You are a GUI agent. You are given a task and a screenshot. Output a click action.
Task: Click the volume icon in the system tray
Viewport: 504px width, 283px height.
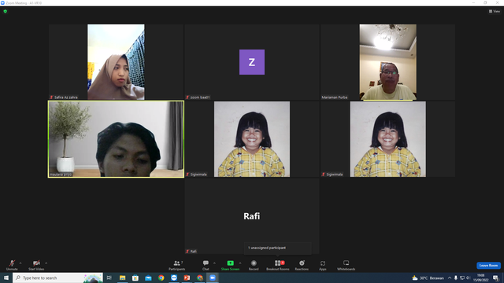tap(469, 277)
